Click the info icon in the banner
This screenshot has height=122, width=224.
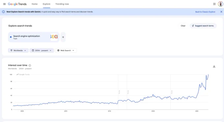click(3, 12)
